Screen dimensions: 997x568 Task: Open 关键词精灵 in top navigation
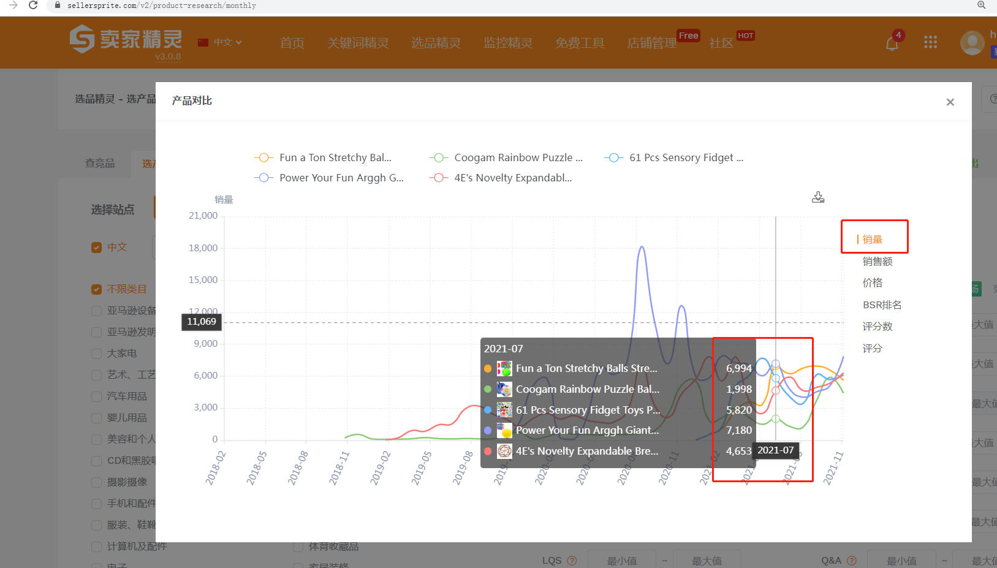(358, 43)
